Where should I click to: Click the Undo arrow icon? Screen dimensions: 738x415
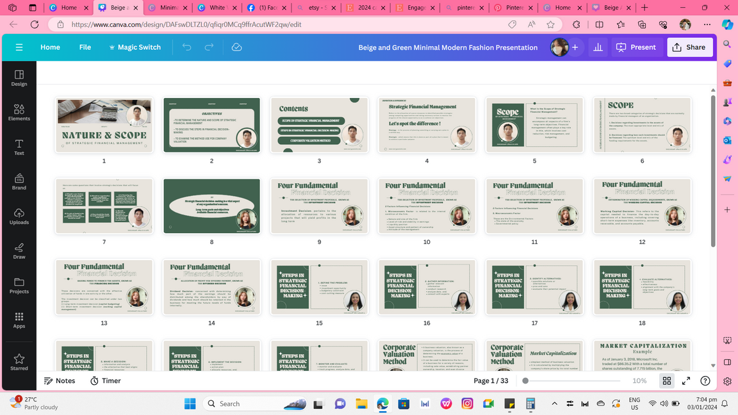click(186, 47)
